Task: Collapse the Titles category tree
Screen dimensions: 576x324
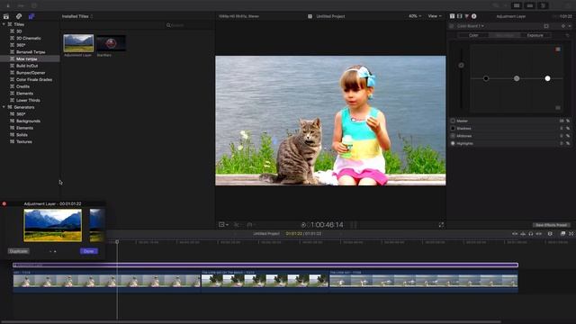Action: (x=4, y=24)
